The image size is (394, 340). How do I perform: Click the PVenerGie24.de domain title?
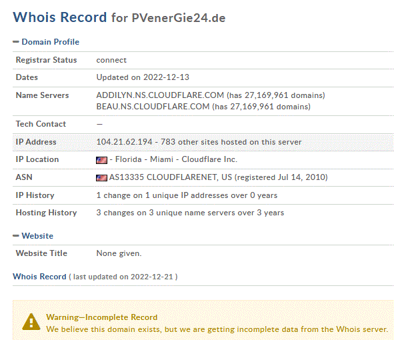click(x=179, y=18)
